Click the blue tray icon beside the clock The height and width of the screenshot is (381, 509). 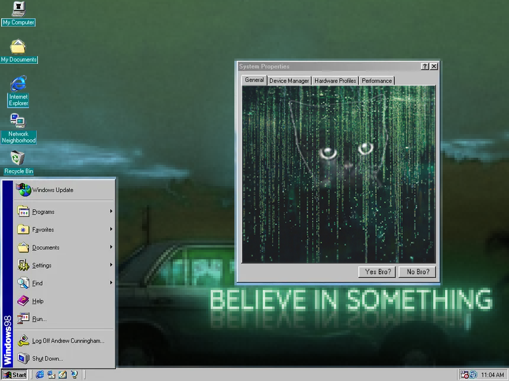click(x=473, y=375)
